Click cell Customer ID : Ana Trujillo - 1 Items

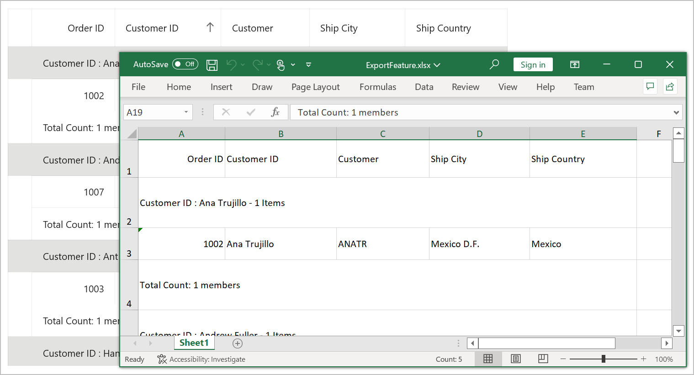tap(387, 203)
